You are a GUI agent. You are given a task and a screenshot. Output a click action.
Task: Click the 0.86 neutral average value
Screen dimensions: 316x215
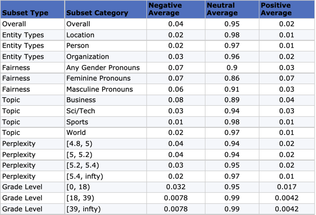[233, 78]
